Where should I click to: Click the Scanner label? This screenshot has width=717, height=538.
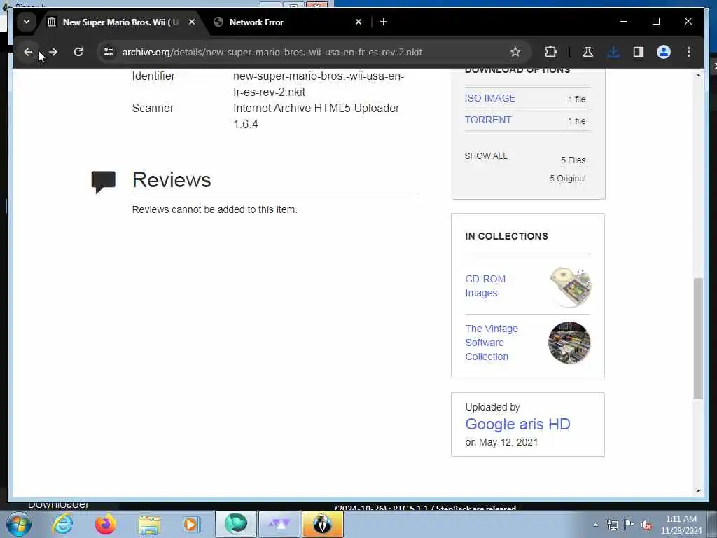coord(153,109)
